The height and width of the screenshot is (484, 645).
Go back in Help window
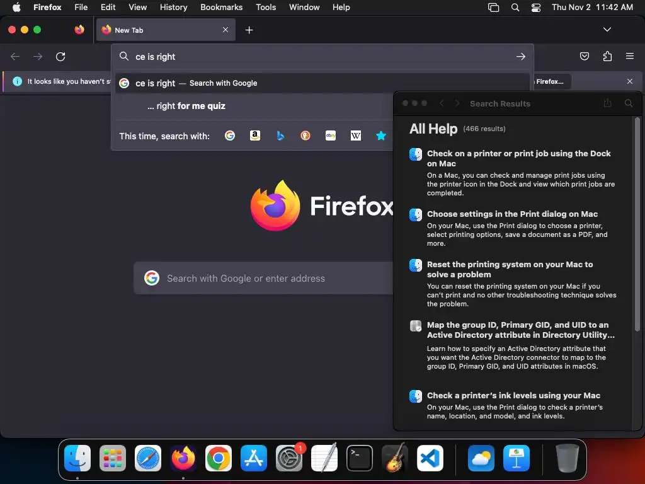click(x=442, y=103)
